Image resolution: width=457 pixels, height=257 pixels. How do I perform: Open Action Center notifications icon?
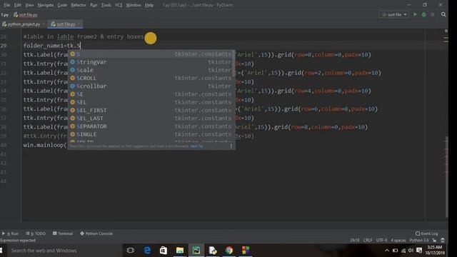point(419,251)
